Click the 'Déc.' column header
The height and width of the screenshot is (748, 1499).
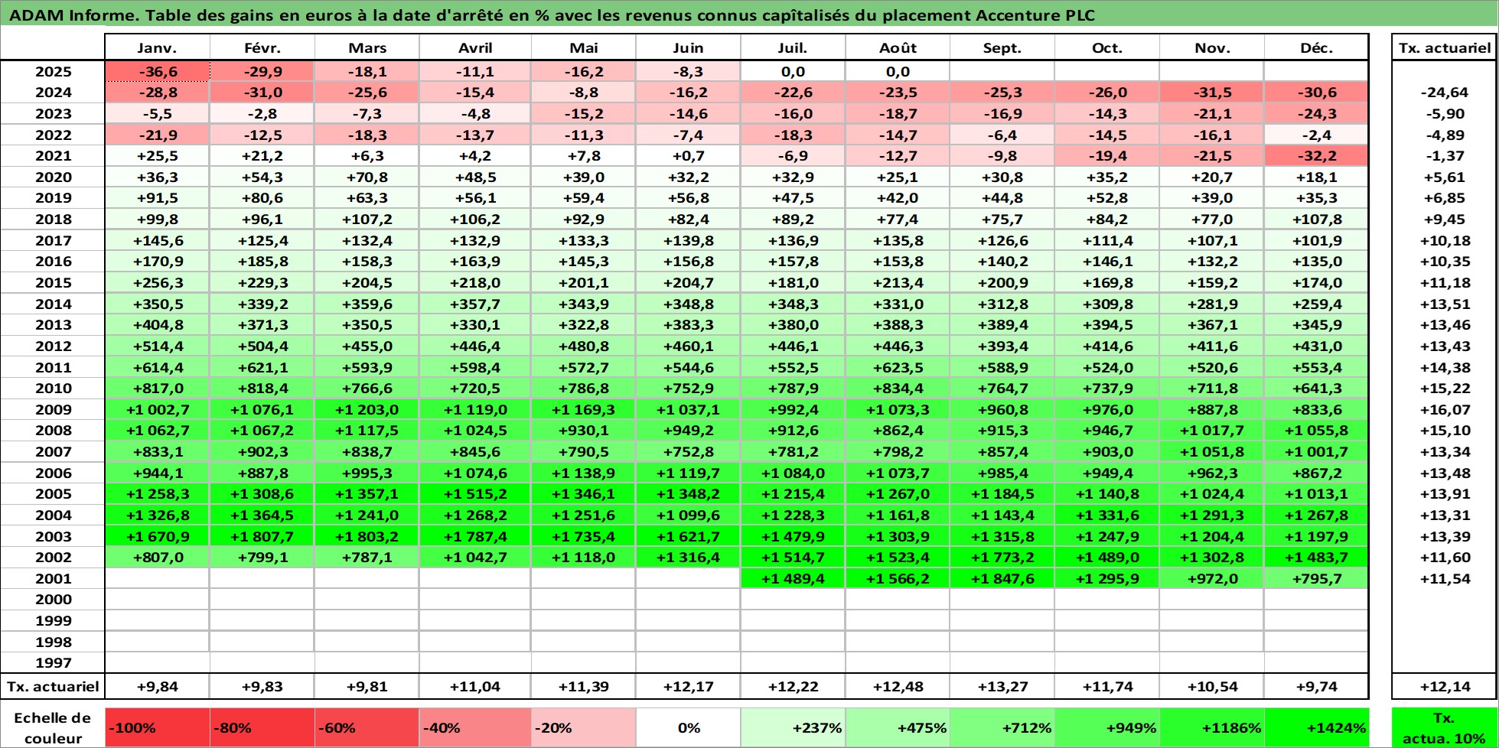point(1316,47)
